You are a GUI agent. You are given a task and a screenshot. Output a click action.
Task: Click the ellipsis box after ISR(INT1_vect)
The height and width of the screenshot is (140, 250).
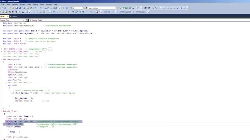click(50, 49)
